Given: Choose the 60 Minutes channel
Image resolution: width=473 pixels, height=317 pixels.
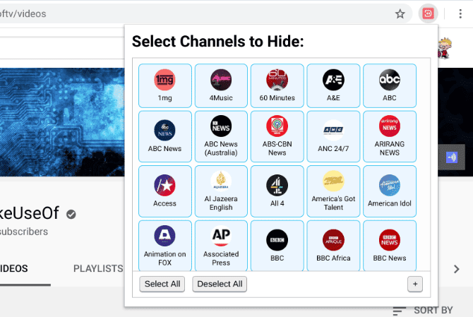Looking at the screenshot, I should (277, 85).
